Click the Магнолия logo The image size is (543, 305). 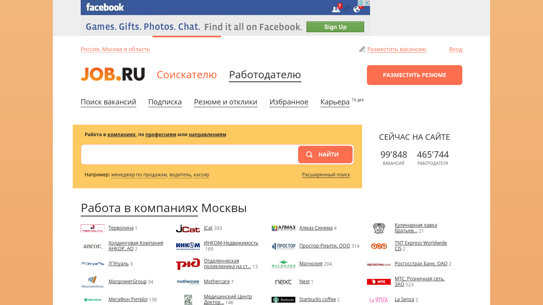(x=283, y=264)
